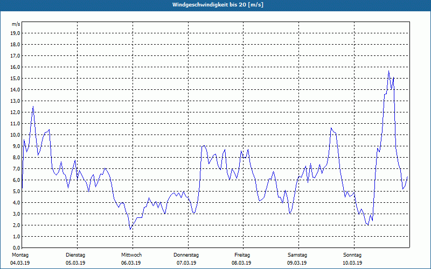This screenshot has width=431, height=269.
Task: Click the "Mittwoch" day label
Action: click(131, 255)
